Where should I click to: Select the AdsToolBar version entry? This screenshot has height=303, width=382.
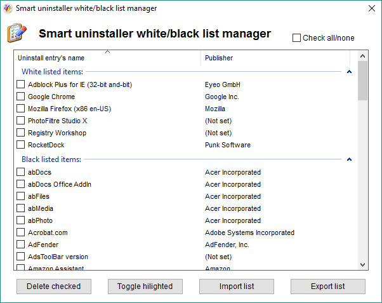point(58,257)
